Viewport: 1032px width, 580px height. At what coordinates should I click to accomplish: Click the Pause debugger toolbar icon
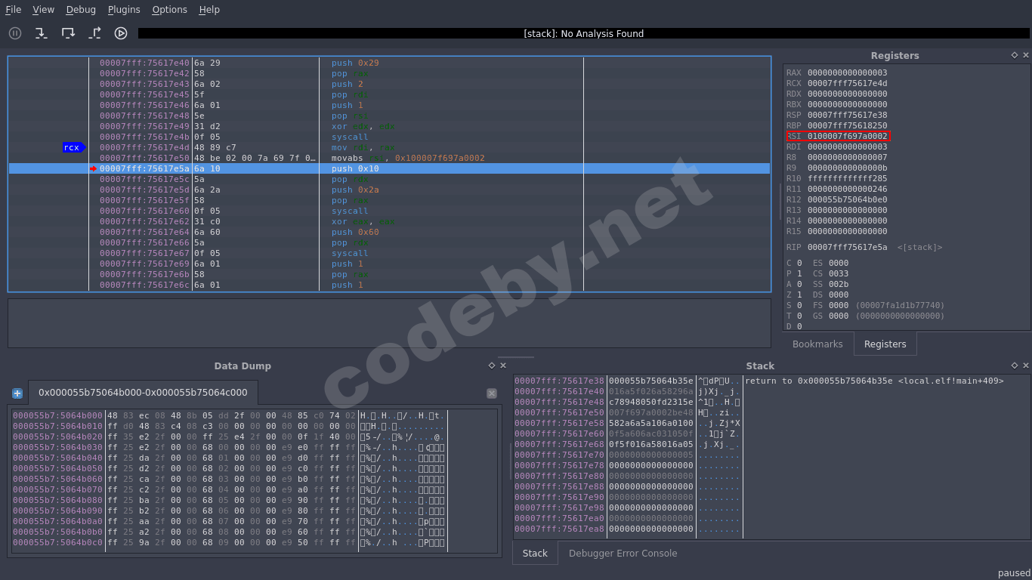tap(15, 33)
